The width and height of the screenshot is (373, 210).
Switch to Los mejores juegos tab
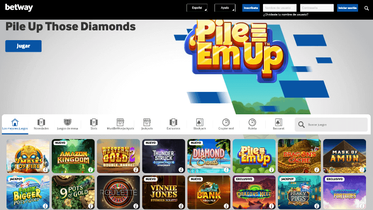(x=15, y=124)
